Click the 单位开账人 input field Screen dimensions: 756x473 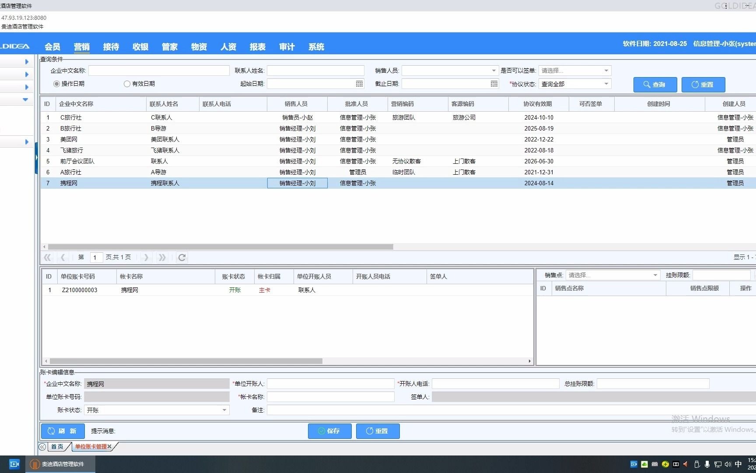pyautogui.click(x=330, y=384)
